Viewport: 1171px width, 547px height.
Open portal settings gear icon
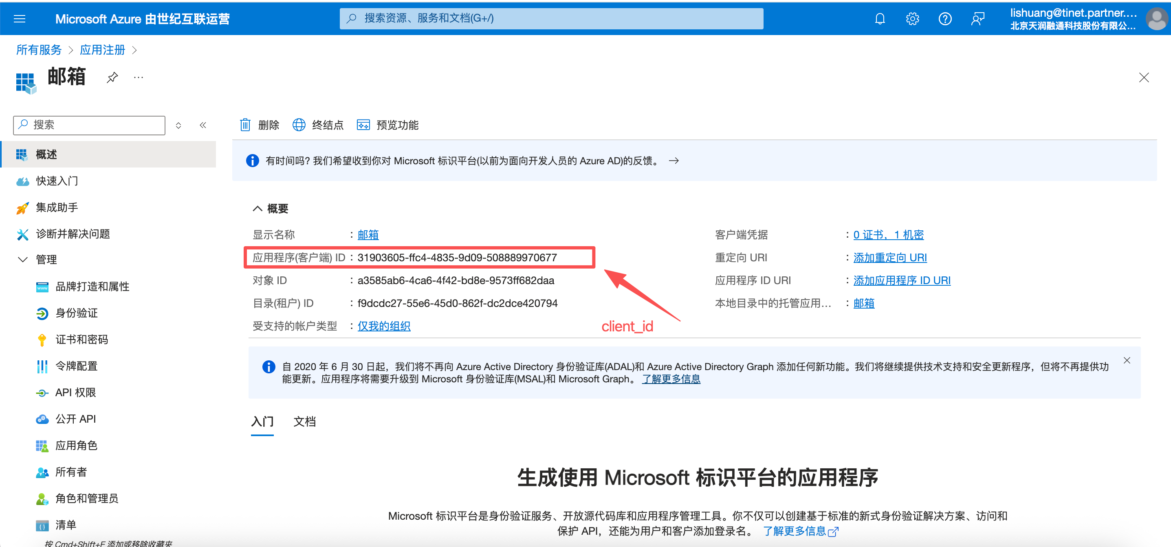point(912,19)
